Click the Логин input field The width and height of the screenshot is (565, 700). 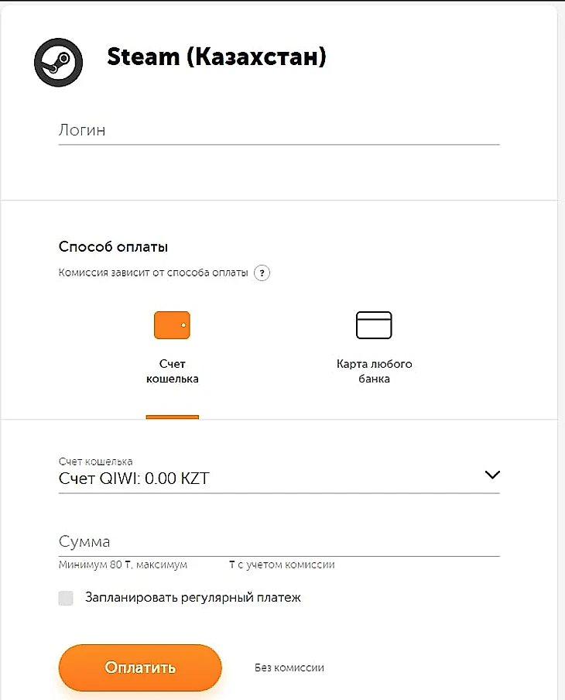tap(279, 131)
